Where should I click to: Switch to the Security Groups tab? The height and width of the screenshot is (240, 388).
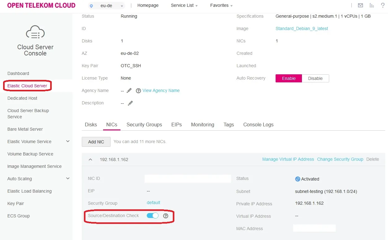[x=144, y=124]
